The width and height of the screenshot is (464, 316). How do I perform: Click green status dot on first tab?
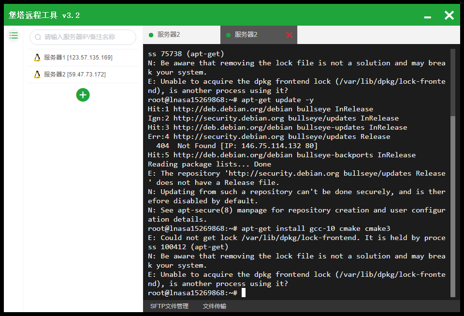(151, 35)
